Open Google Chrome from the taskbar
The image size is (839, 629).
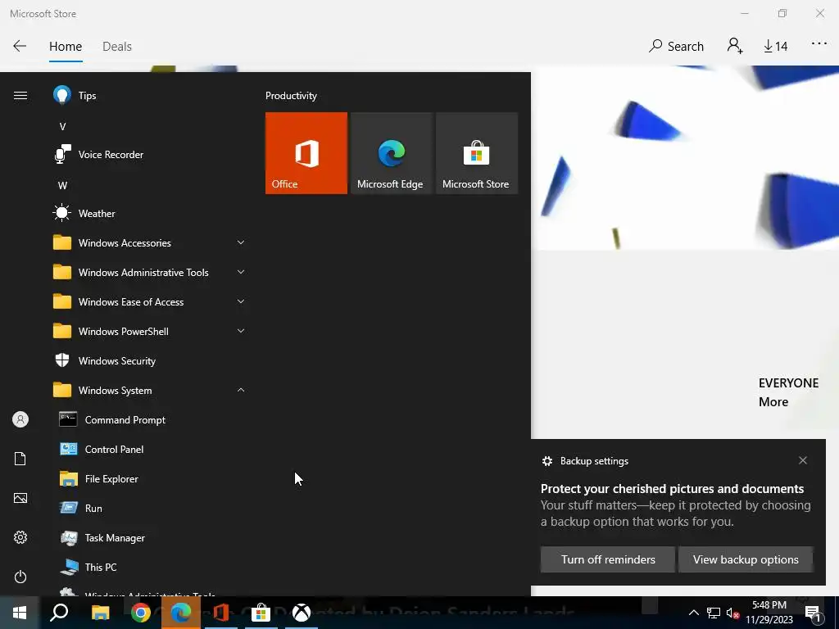pos(141,613)
